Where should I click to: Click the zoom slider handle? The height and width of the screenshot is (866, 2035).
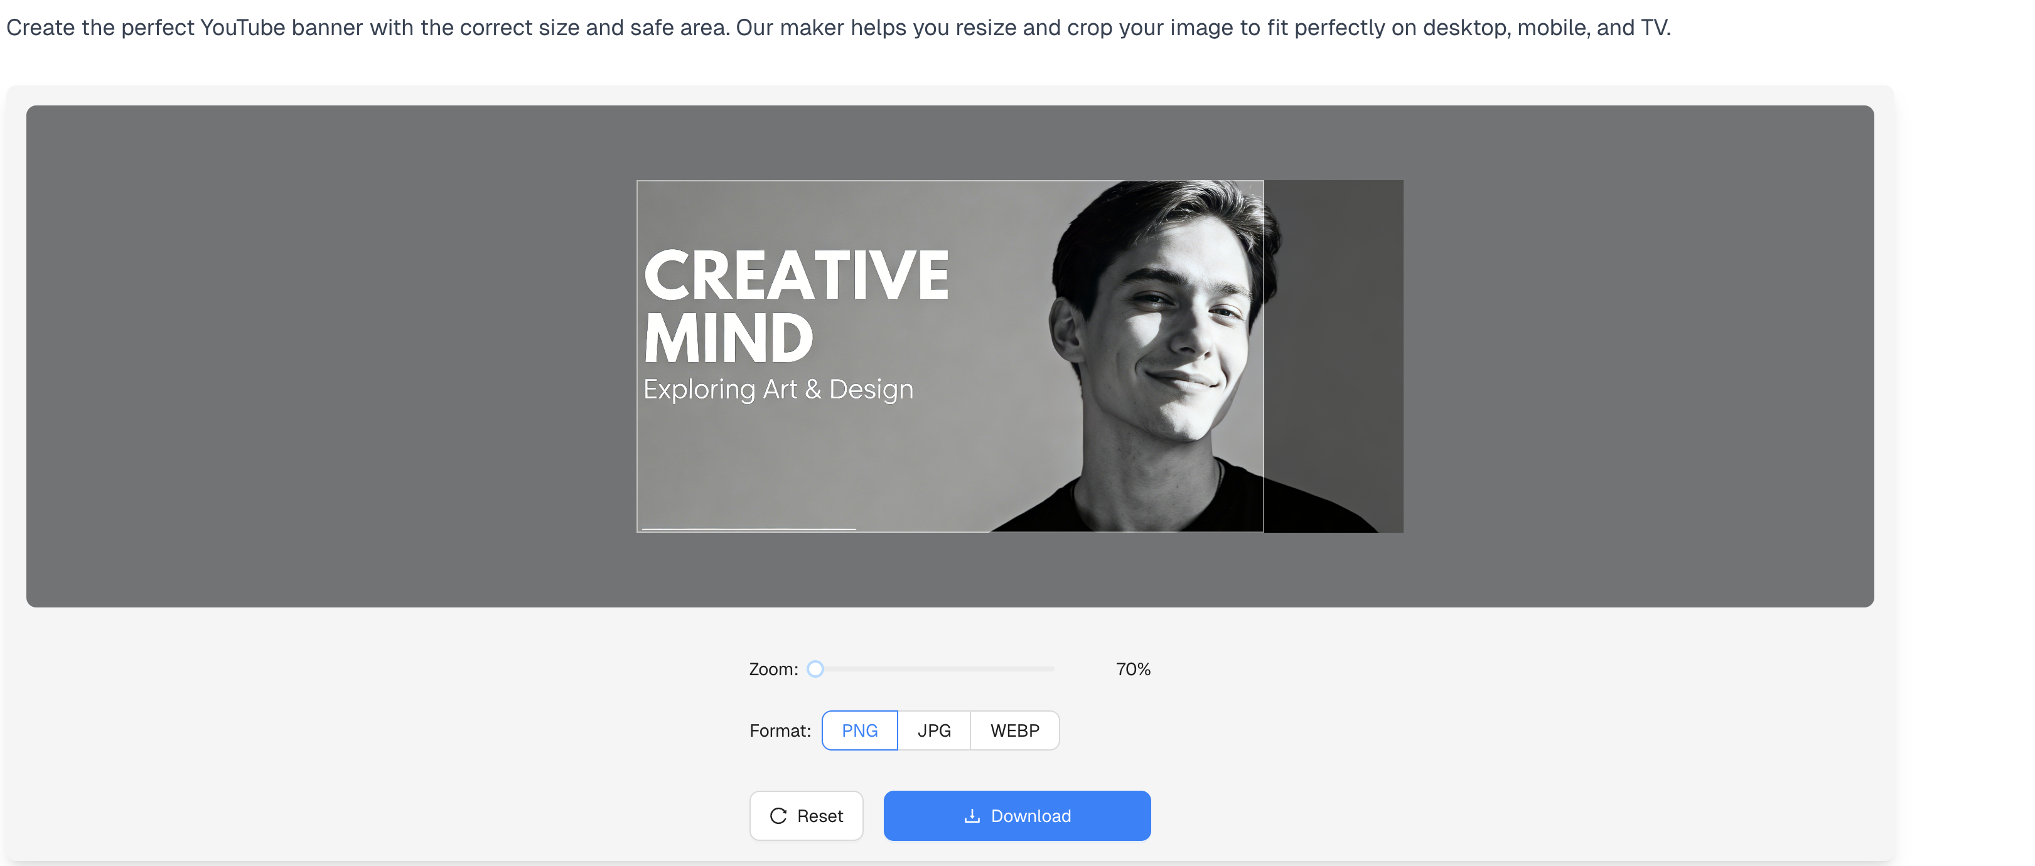coord(816,669)
